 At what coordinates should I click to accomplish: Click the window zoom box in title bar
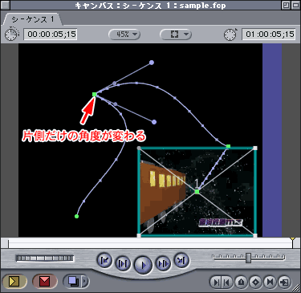pos(286,5)
